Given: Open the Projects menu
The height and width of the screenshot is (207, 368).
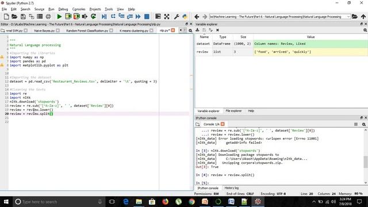Looking at the screenshot, I should pos(95,9).
